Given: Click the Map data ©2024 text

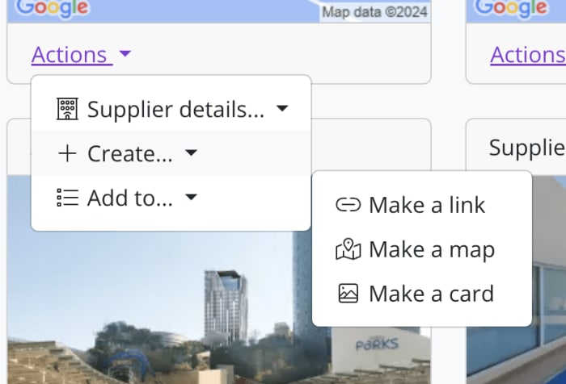Looking at the screenshot, I should click(374, 12).
